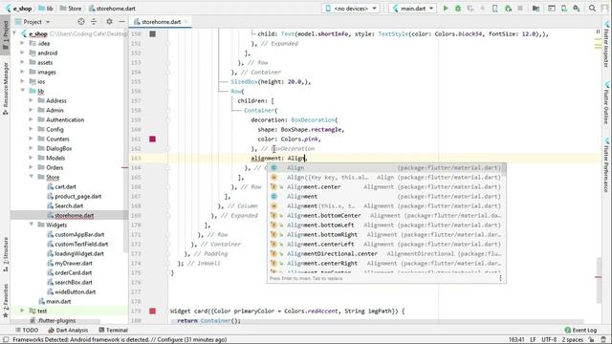Viewport: 612px width, 344px height.
Task: Click the black54 color swatch on line 150
Action: coord(152,34)
